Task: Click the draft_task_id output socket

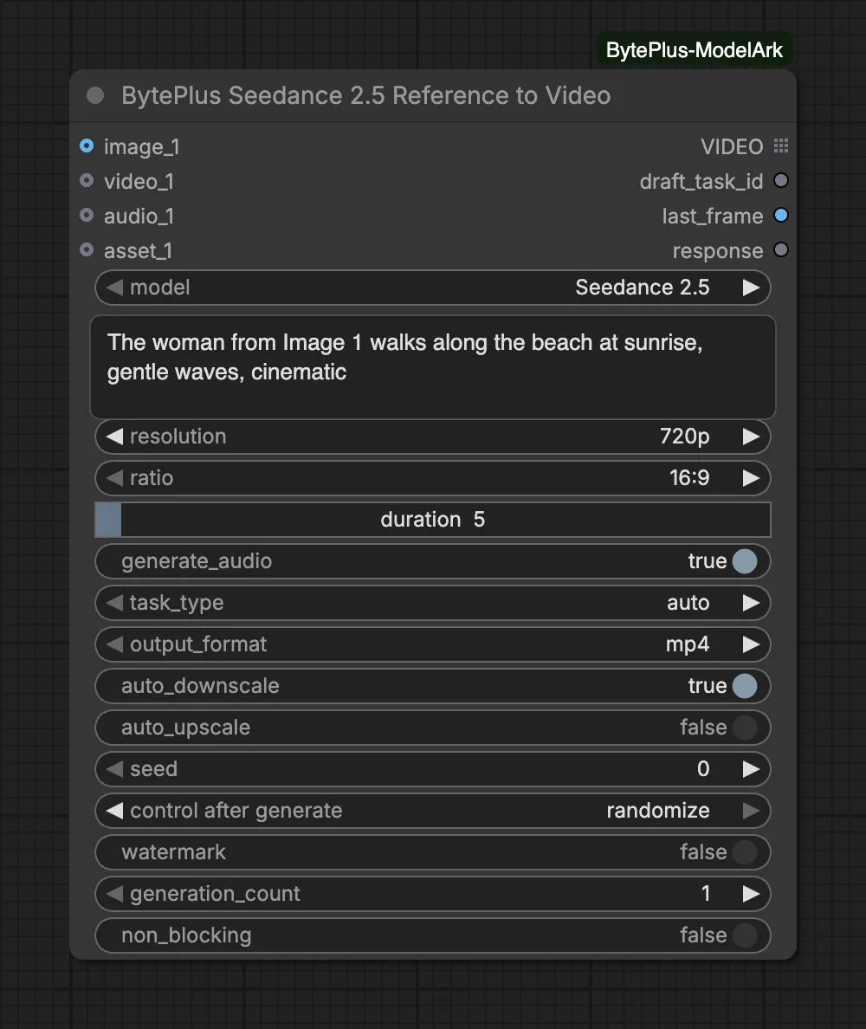Action: point(781,180)
